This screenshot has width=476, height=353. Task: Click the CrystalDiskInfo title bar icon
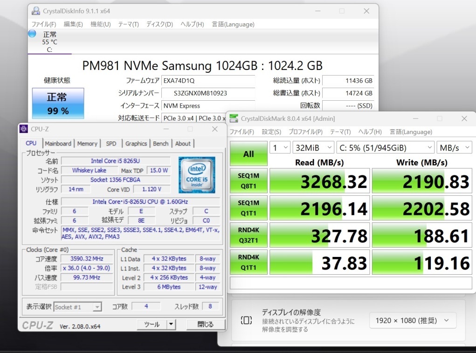click(35, 11)
